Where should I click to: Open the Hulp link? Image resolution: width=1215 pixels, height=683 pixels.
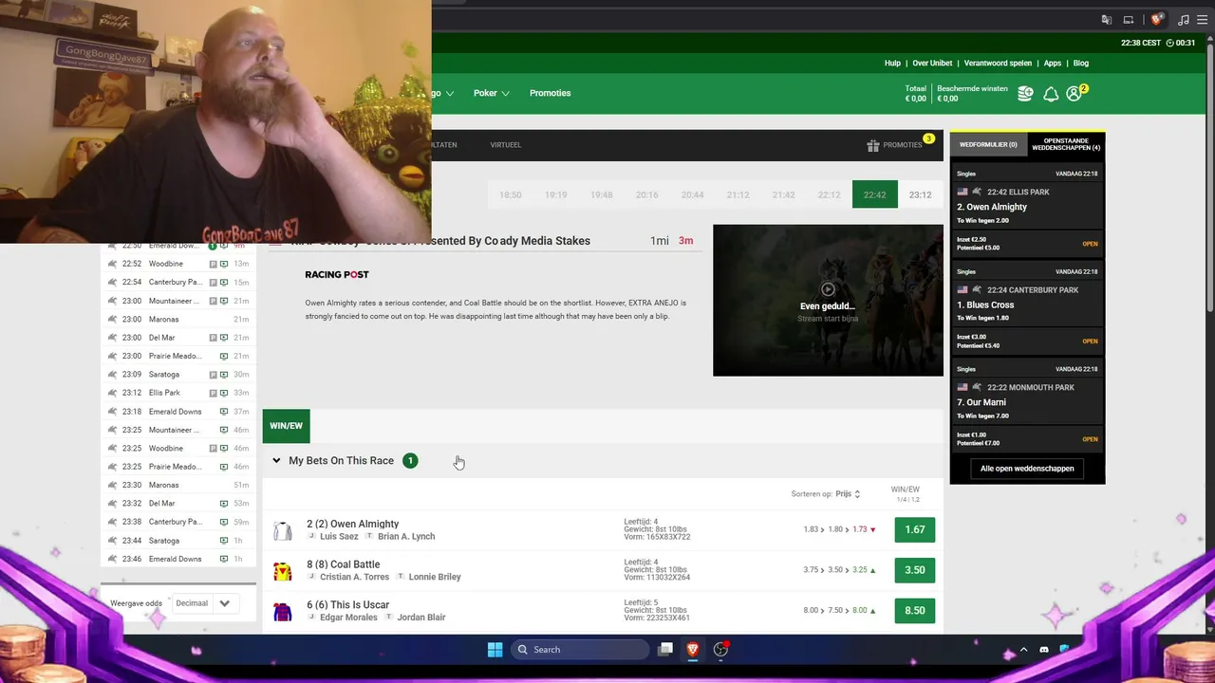(892, 64)
